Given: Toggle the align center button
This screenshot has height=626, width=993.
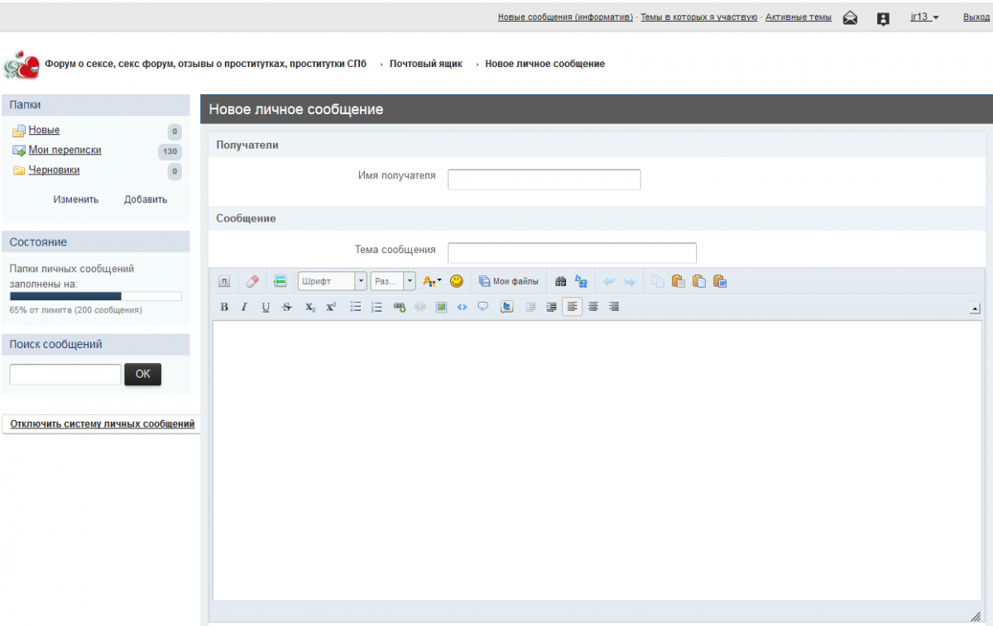Looking at the screenshot, I should pos(593,307).
